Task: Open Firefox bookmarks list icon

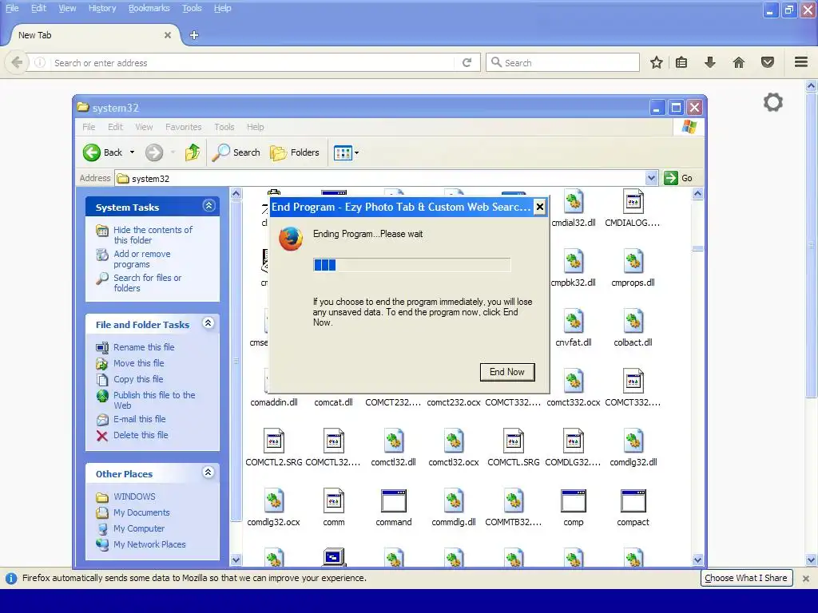Action: pyautogui.click(x=681, y=62)
